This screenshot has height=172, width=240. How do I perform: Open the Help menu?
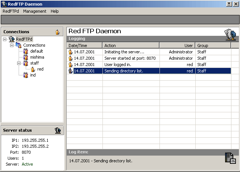[x=55, y=11]
